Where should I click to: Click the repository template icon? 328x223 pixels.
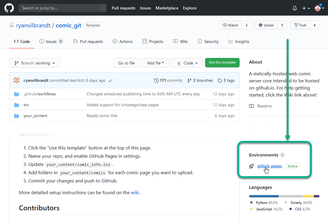click(11, 25)
